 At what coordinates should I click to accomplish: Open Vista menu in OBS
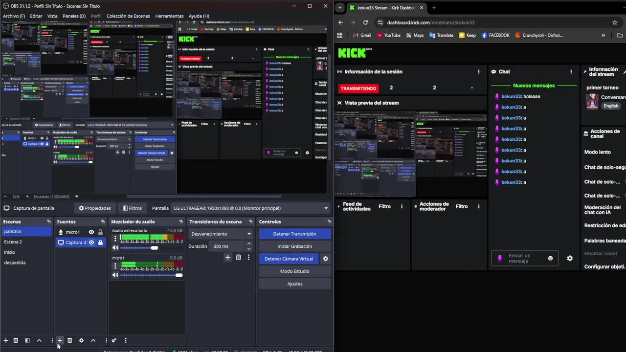coord(52,16)
